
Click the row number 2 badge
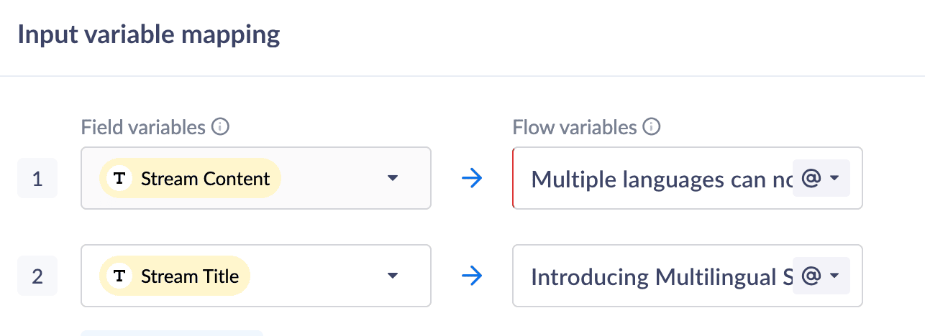(37, 276)
